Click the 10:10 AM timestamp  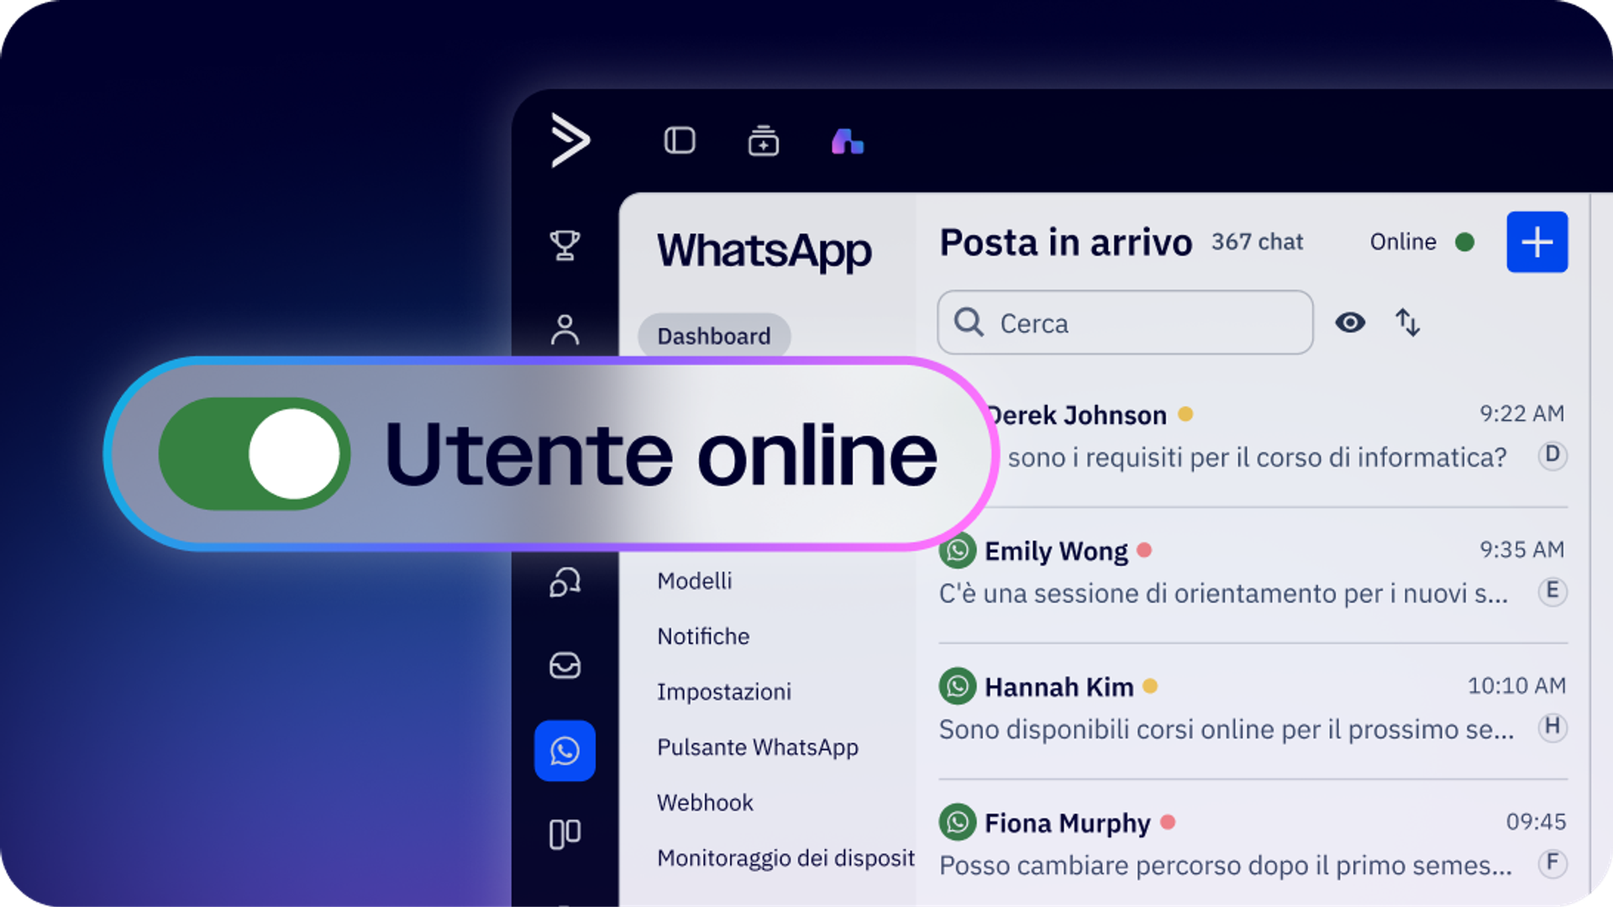pos(1516,685)
